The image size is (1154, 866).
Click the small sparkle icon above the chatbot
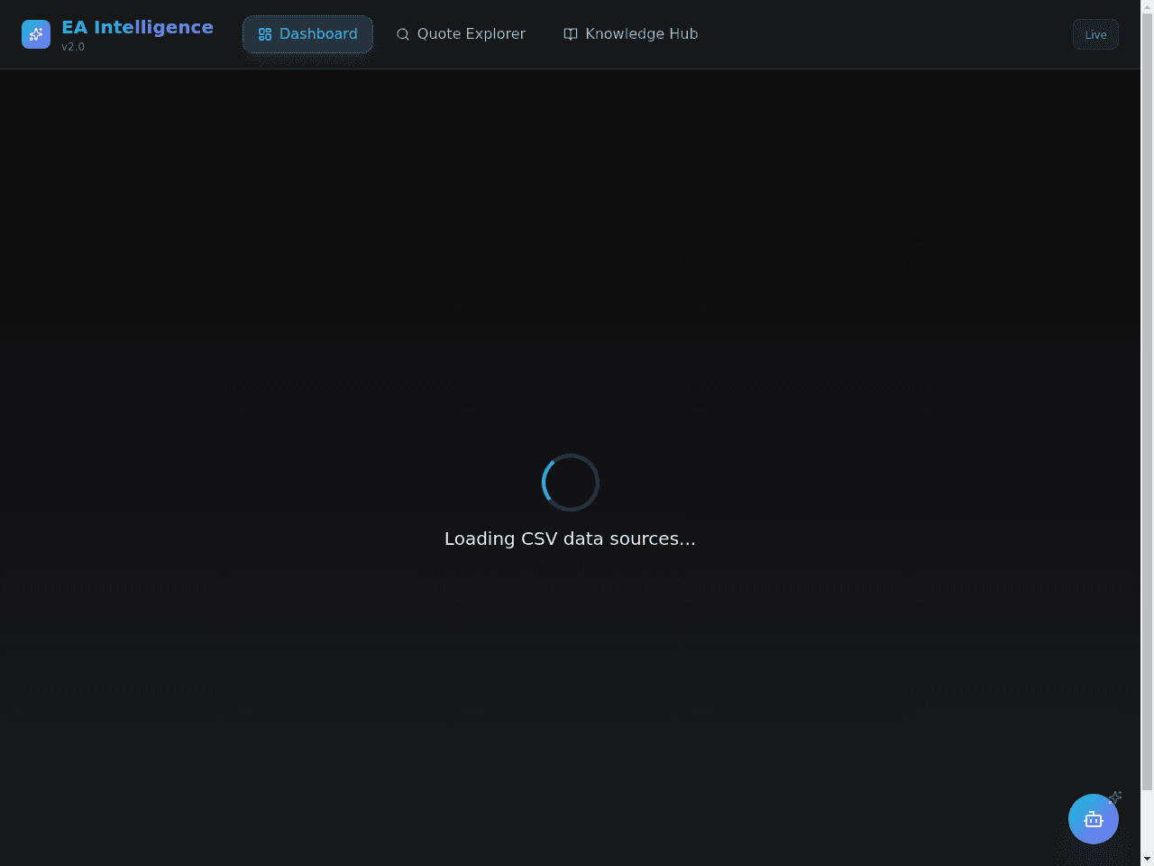pos(1115,797)
